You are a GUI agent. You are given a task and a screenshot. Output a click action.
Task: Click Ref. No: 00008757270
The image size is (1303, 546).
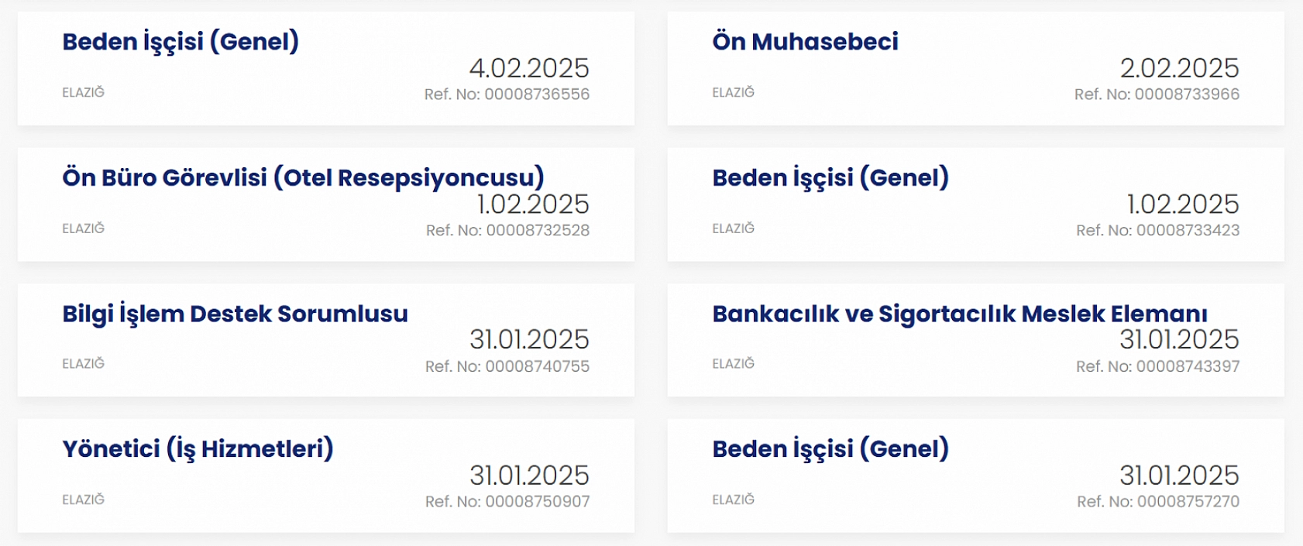pyautogui.click(x=1157, y=502)
